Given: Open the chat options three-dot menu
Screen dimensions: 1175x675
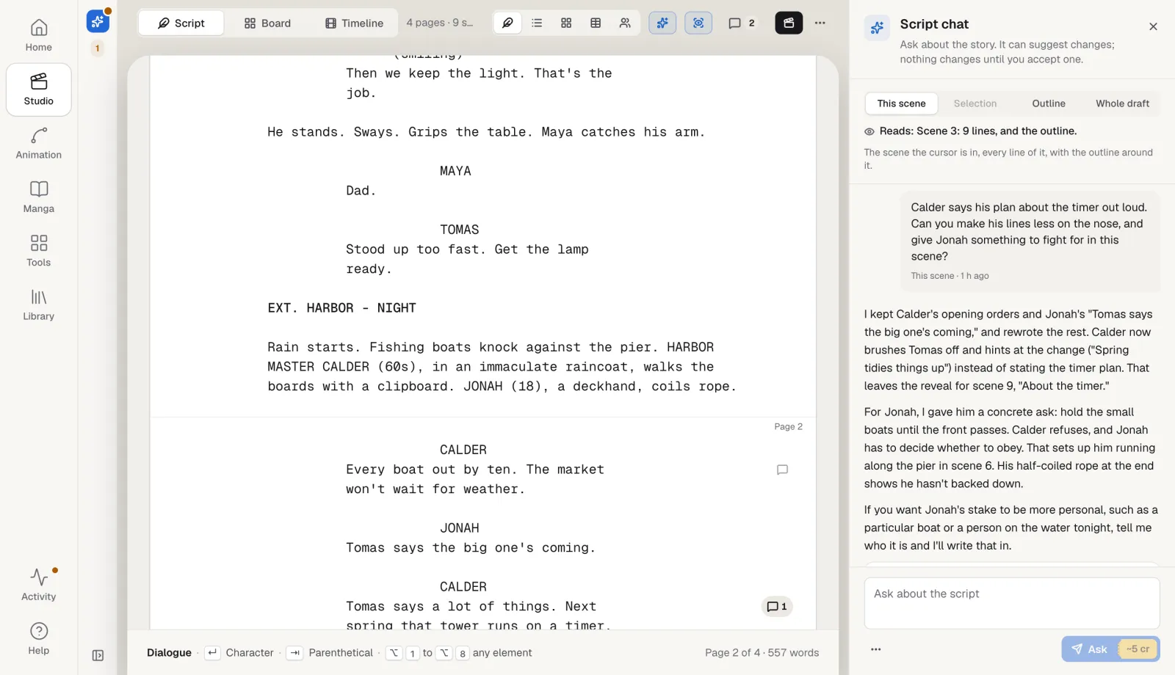Looking at the screenshot, I should click(875, 649).
